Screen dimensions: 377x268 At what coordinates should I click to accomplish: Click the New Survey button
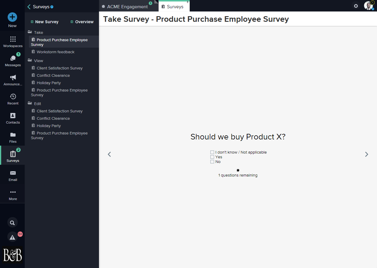[44, 22]
